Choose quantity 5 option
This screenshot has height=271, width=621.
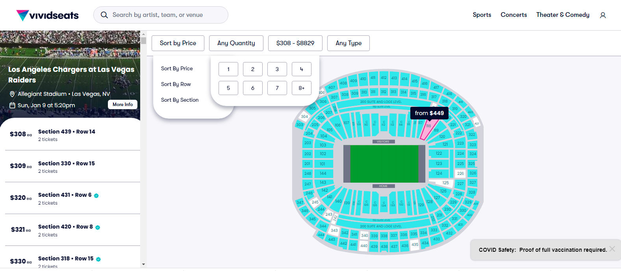(x=228, y=88)
